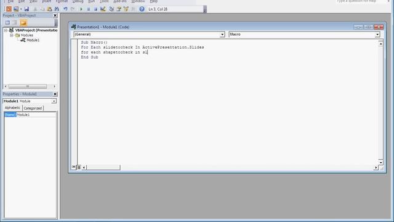Click the Paste clipboard icon
This screenshot has height=222, width=394.
49,9
